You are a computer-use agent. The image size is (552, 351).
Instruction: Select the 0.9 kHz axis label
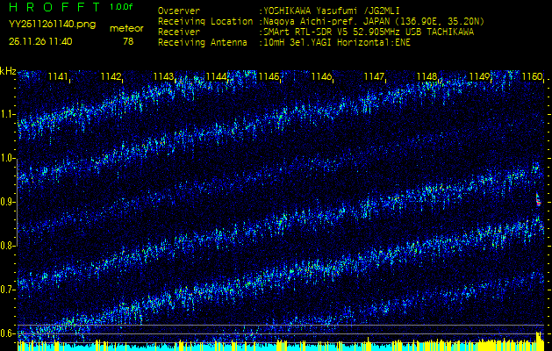point(8,202)
